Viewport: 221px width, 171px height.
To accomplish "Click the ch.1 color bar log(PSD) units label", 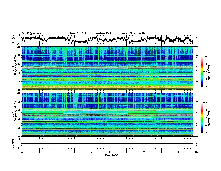I will click(x=209, y=73).
